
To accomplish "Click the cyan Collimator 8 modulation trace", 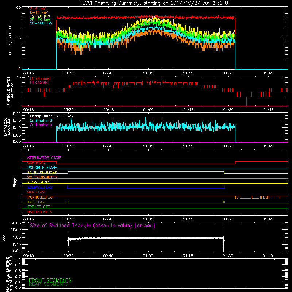I will (146, 127).
